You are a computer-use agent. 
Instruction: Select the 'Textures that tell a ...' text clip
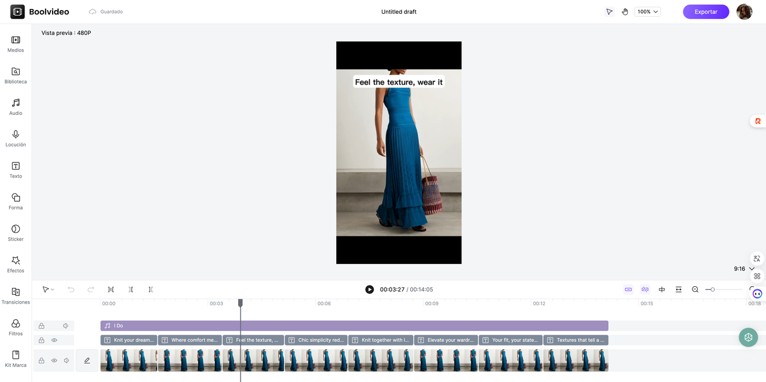576,340
